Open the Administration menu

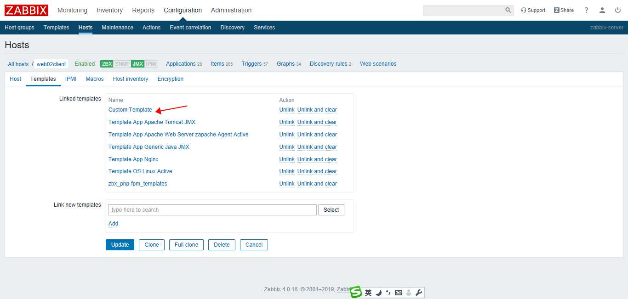point(231,10)
